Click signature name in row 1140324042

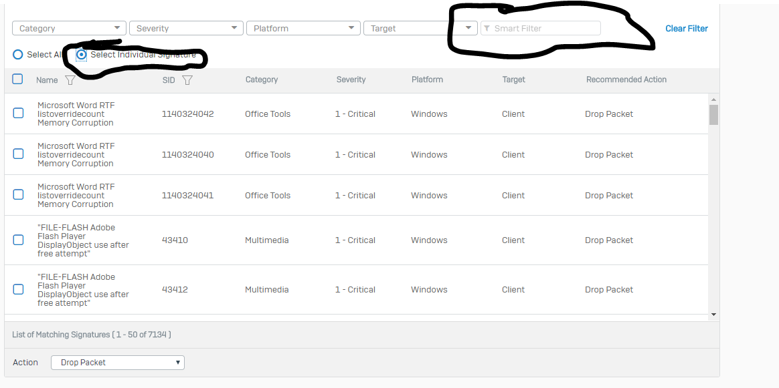tap(76, 114)
